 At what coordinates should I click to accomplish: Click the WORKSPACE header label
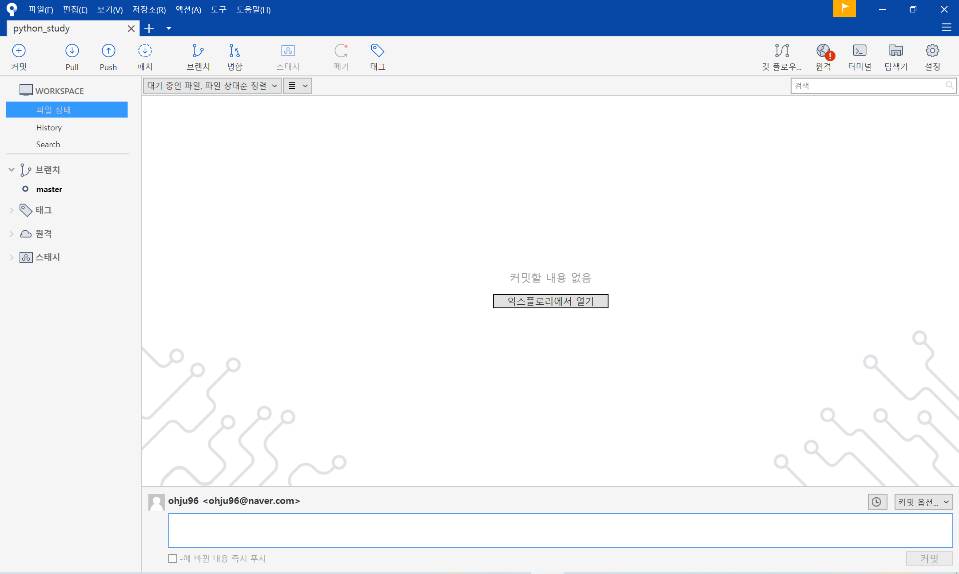[x=60, y=91]
